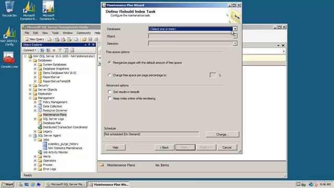
Task: Select Database Mail node
Action: point(52,123)
